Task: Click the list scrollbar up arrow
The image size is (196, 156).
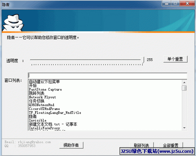Action: [185, 83]
